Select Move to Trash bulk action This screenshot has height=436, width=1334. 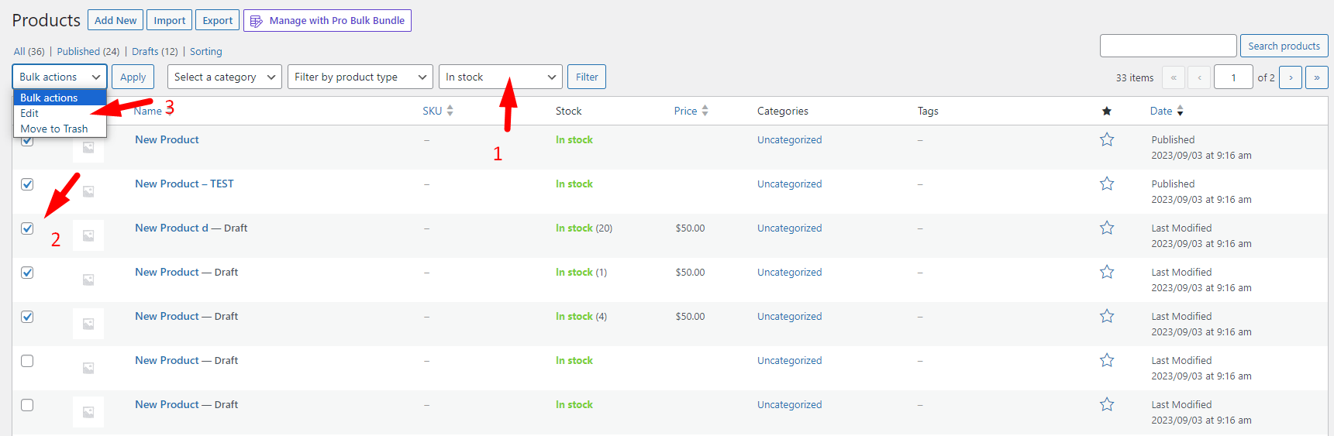tap(54, 129)
